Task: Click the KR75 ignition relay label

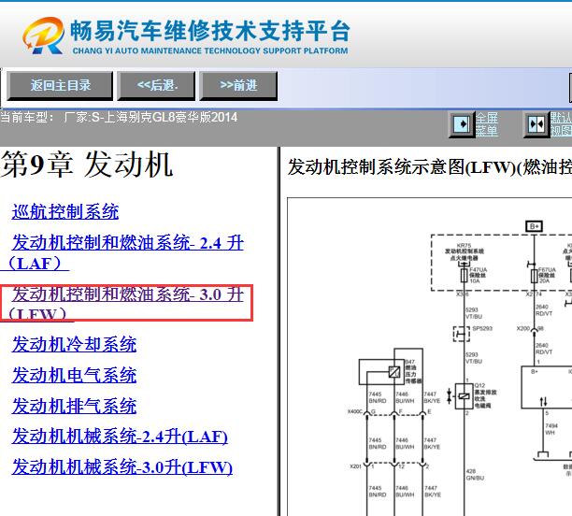Action: click(464, 251)
